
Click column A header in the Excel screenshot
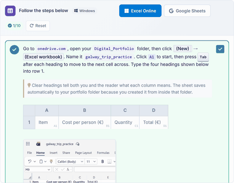pyautogui.click(x=39, y=177)
